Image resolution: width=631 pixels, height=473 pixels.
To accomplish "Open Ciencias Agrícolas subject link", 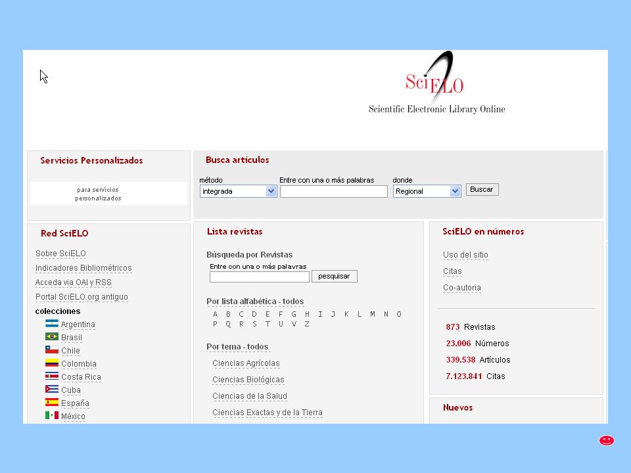I will [246, 363].
